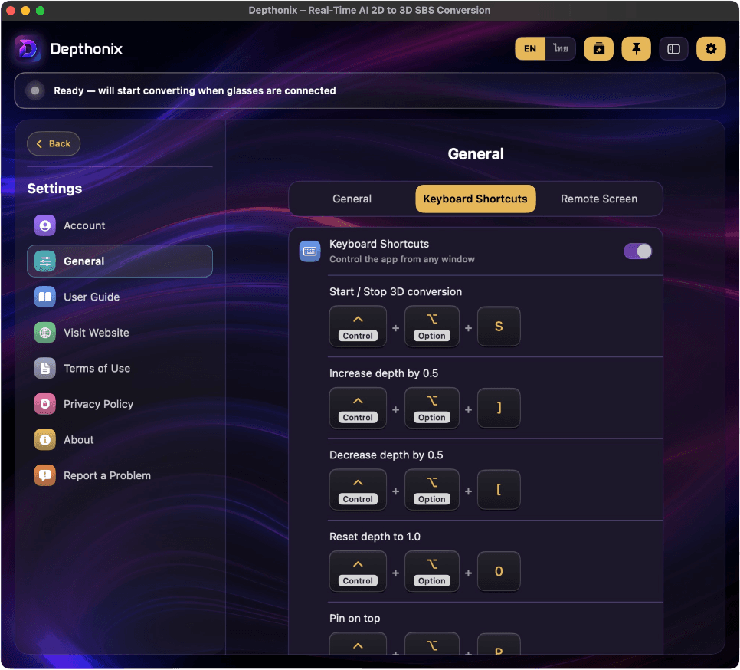Click Option key for Reset depth
Viewport: 740px width, 670px height.
432,572
